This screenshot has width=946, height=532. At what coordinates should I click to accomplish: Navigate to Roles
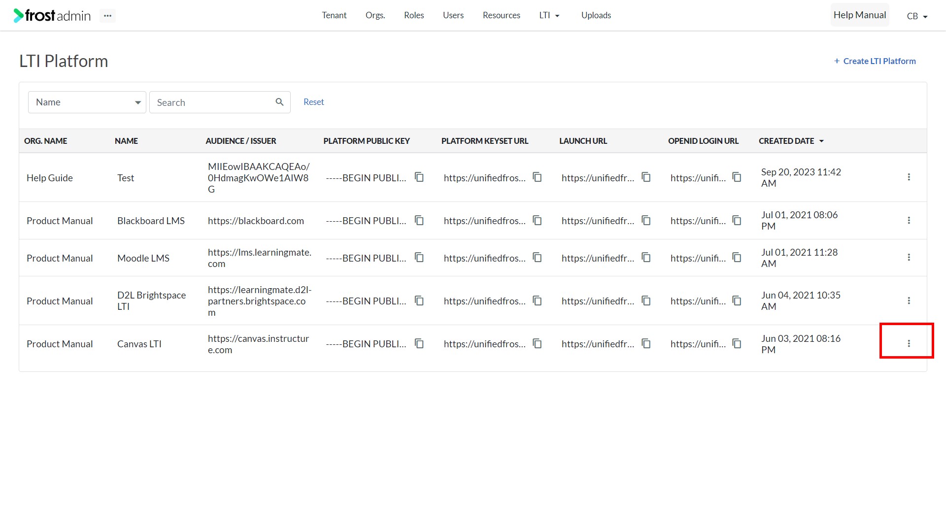tap(414, 15)
